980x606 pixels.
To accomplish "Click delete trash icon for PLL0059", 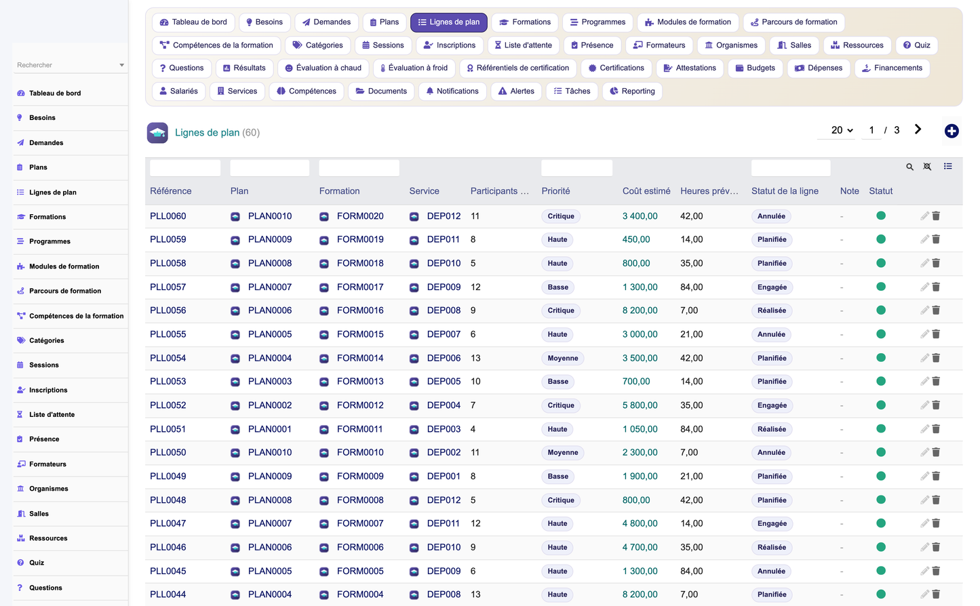I will tap(936, 239).
